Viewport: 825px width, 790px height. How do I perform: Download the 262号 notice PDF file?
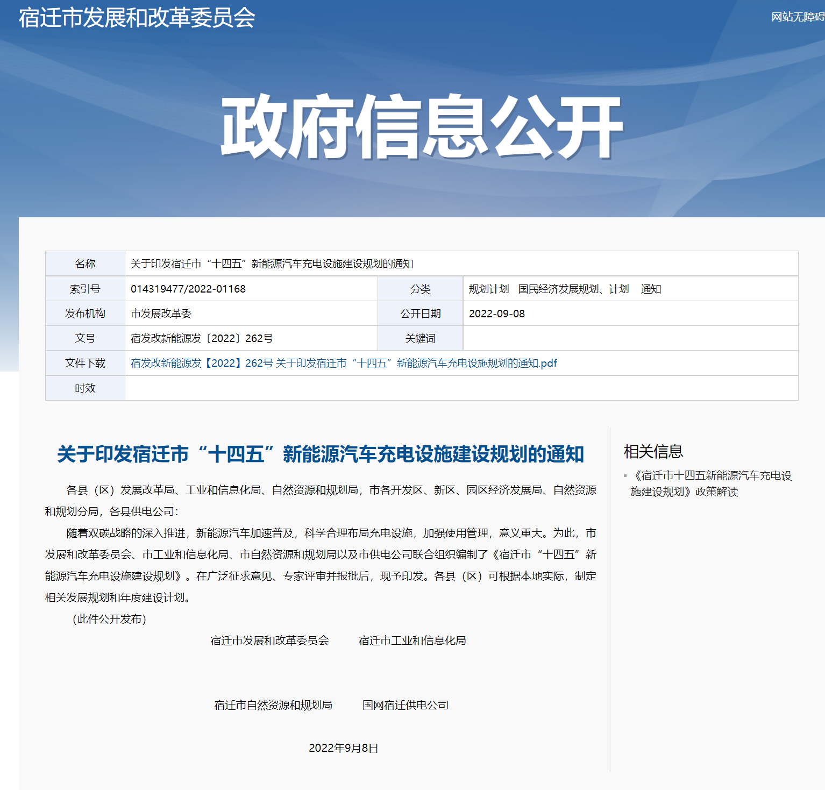(344, 364)
